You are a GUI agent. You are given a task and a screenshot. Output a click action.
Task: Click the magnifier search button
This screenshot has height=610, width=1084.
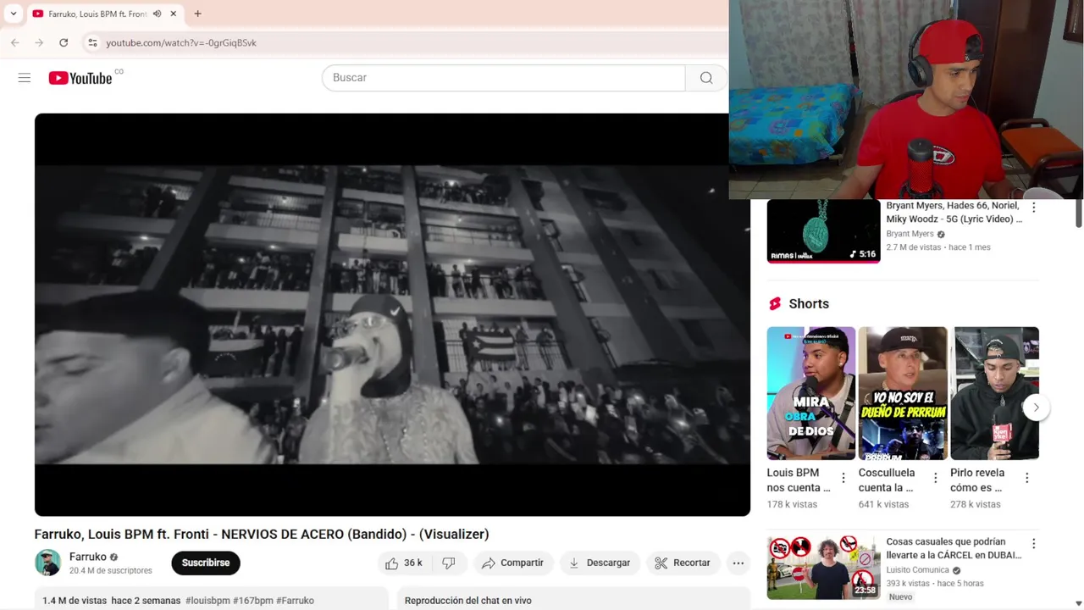pyautogui.click(x=706, y=78)
